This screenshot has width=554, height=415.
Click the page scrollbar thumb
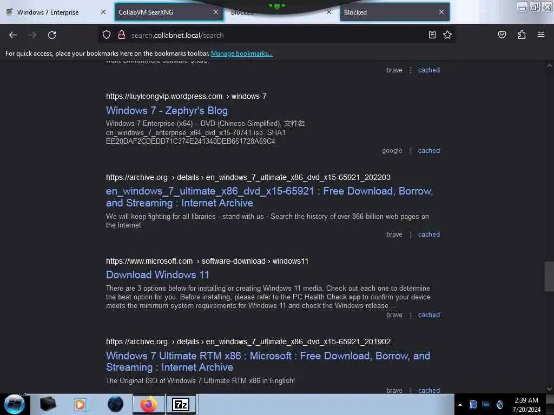(549, 276)
